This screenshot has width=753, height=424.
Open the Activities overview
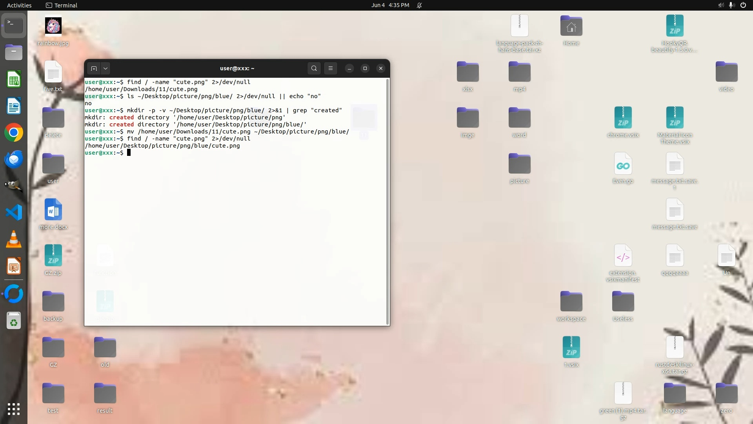pyautogui.click(x=19, y=5)
